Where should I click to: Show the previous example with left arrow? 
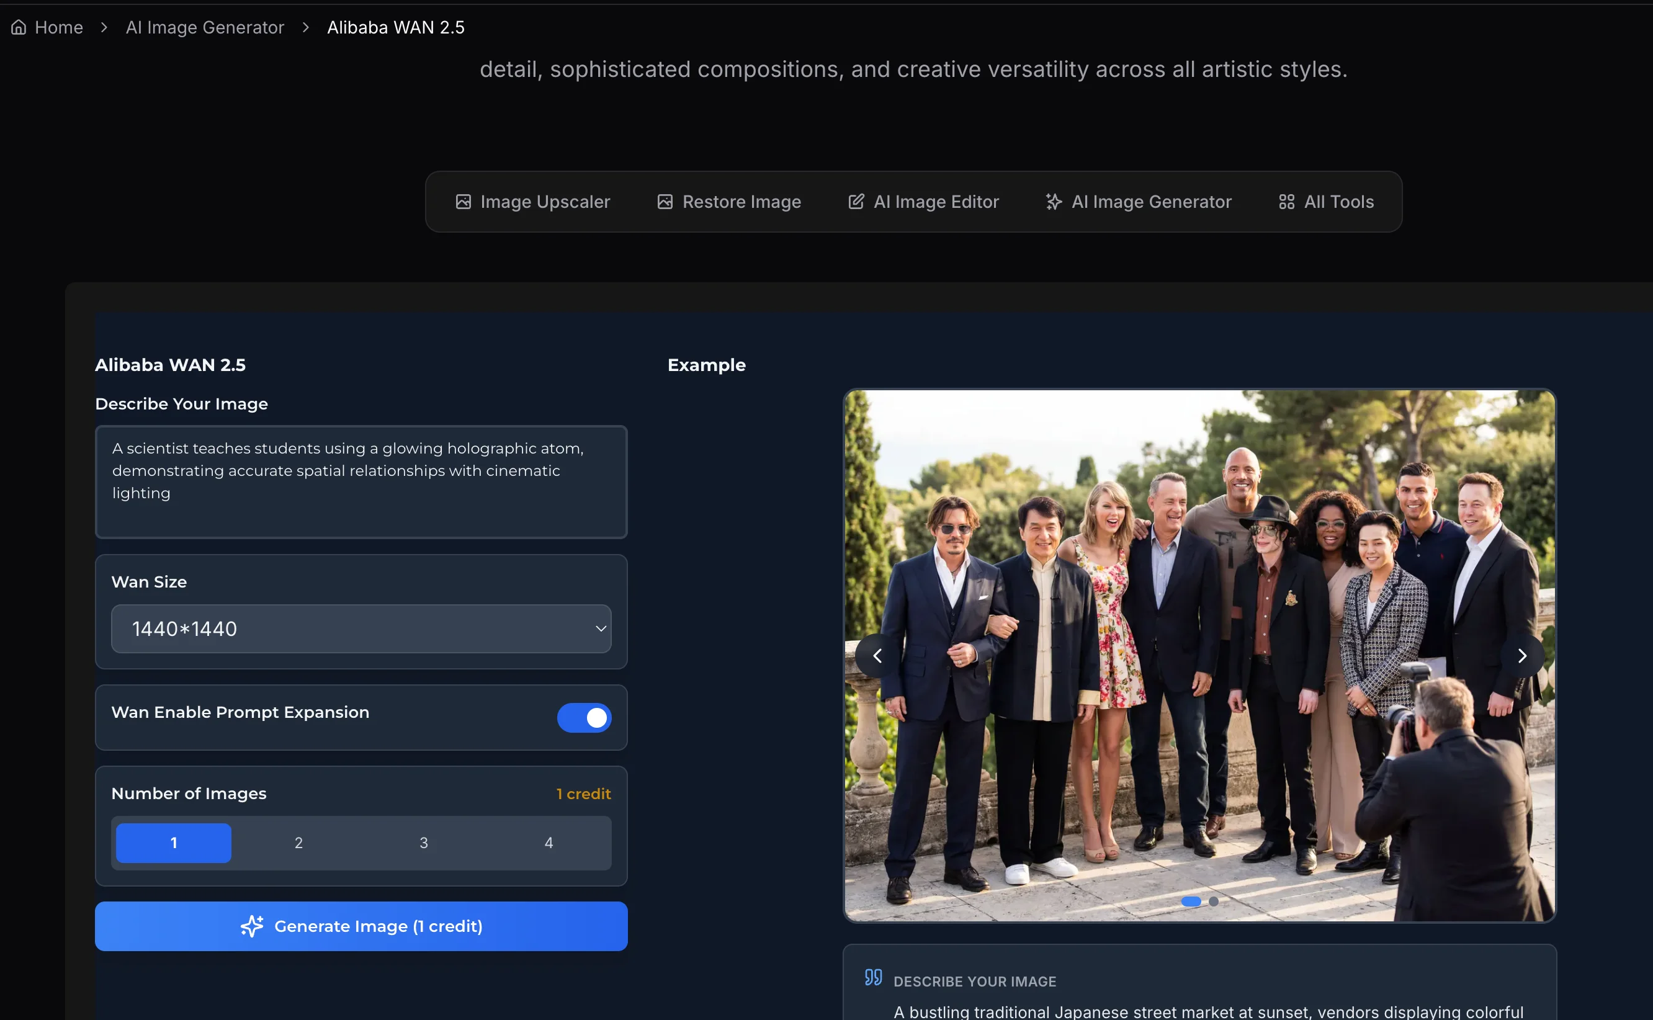[877, 655]
